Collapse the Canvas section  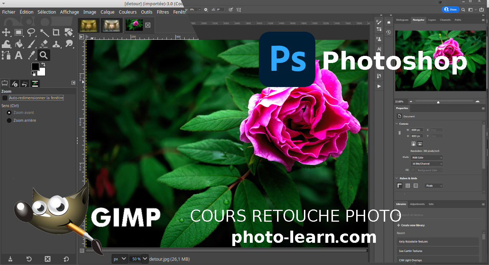[x=397, y=124]
